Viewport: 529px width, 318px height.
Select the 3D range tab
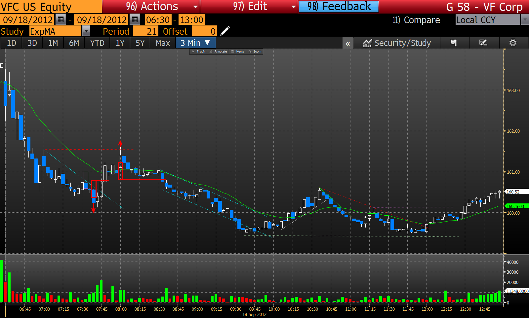tap(32, 43)
